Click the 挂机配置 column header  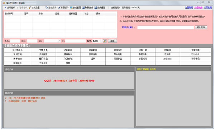(x=73, y=14)
